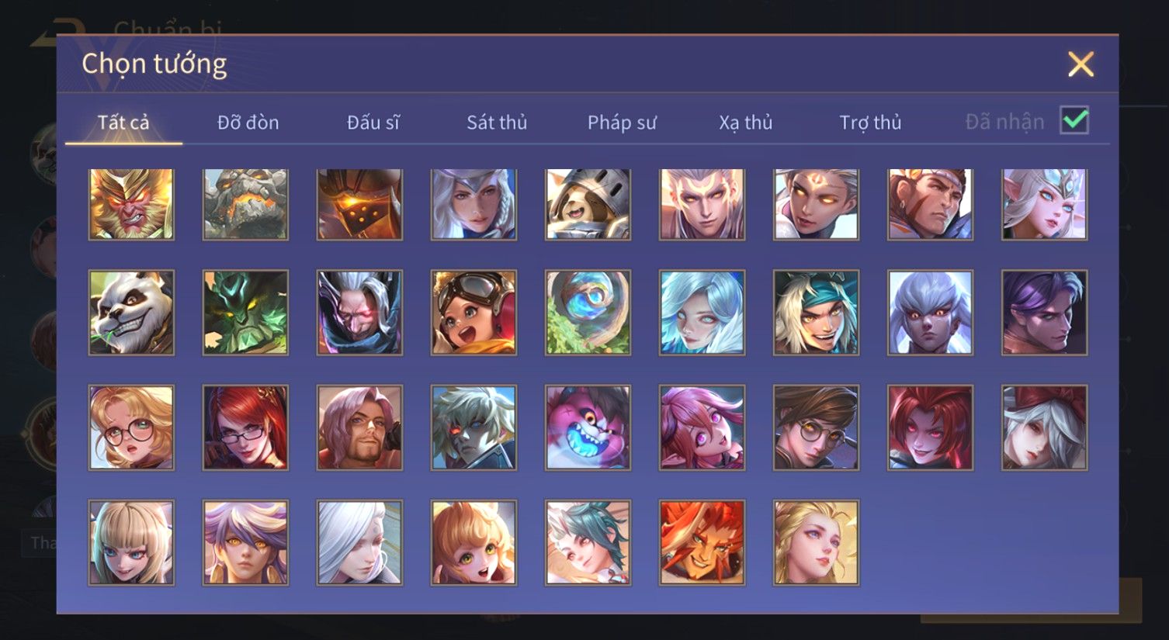Choose the panda hero chewing bamboo
The image size is (1169, 640).
tap(131, 313)
